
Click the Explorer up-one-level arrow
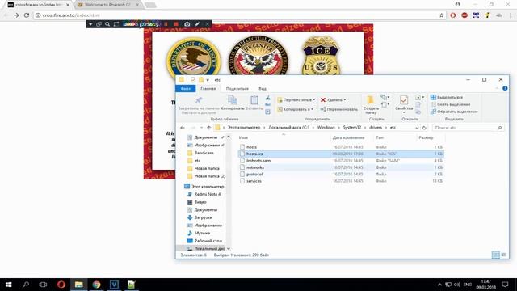208,128
